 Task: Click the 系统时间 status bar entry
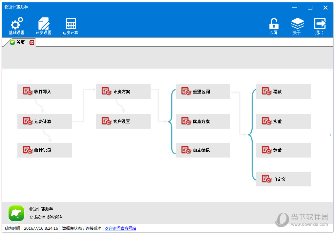[31, 228]
